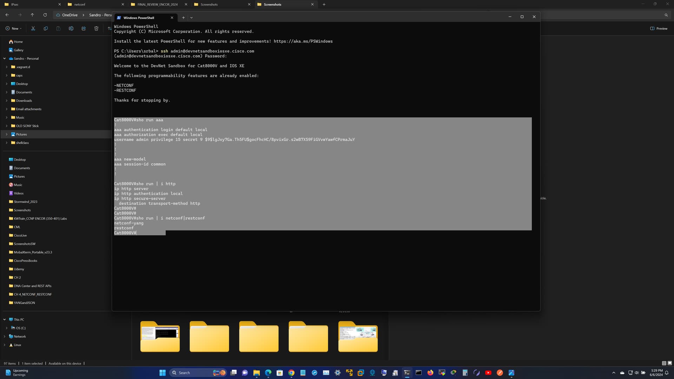Open Settings gear from taskbar
Image resolution: width=674 pixels, height=379 pixels.
point(338,373)
